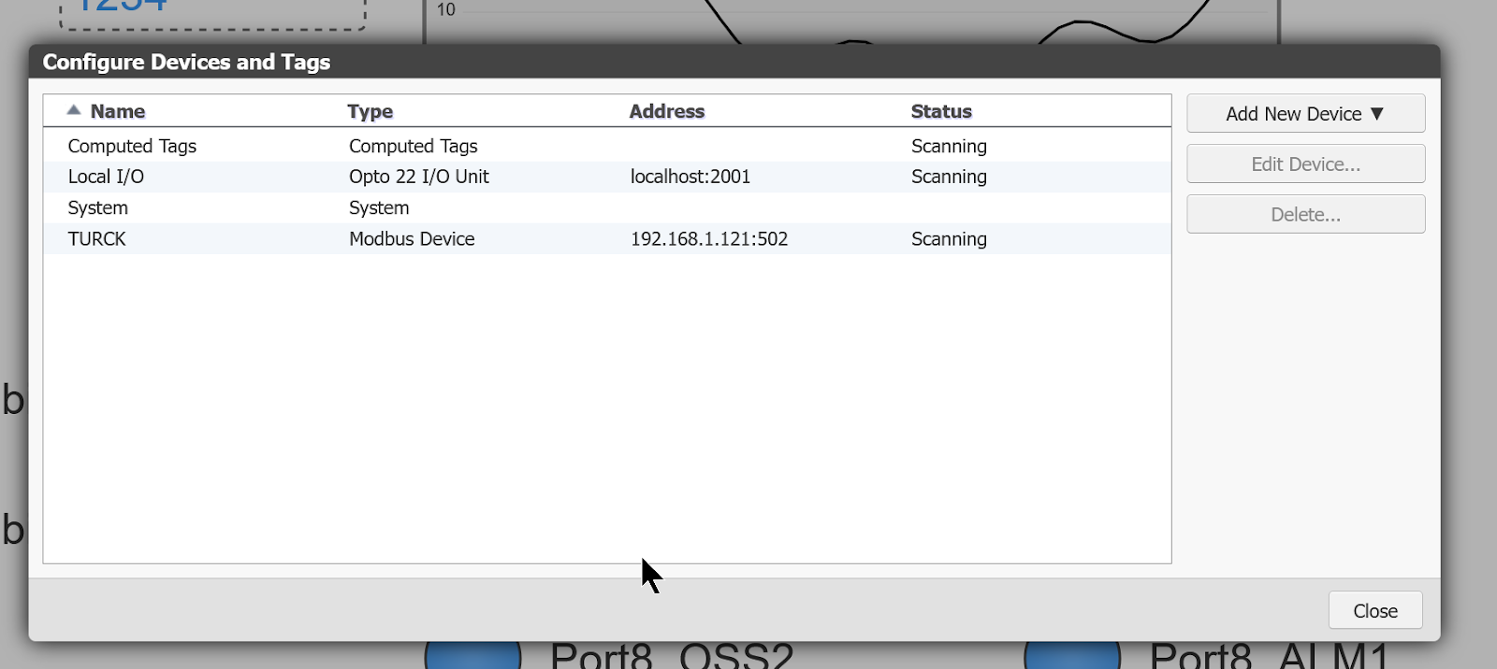Open the Add New Device dropdown
The image size is (1497, 669).
1305,114
